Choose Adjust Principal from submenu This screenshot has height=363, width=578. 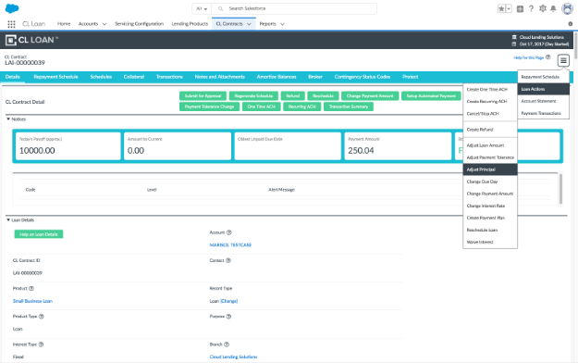click(490, 169)
